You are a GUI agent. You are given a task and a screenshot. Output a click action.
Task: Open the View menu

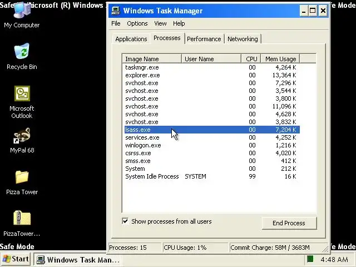click(x=160, y=23)
